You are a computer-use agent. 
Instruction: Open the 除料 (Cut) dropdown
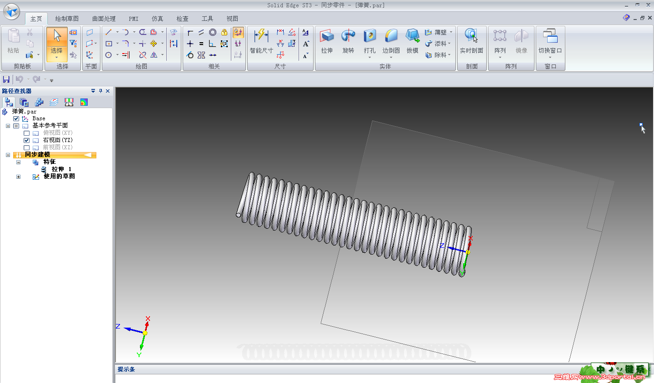449,55
